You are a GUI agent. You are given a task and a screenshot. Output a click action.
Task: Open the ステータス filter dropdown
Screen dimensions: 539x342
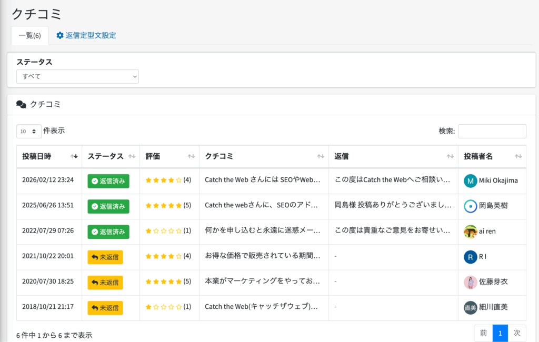[x=77, y=76]
